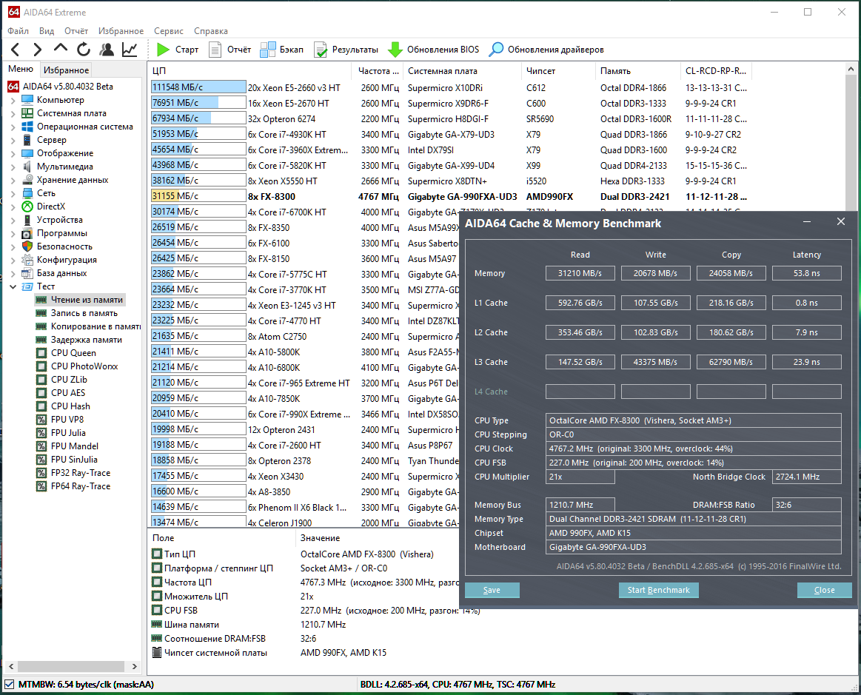Expand the Сервер tree node
This screenshot has height=695, width=861.
[13, 140]
